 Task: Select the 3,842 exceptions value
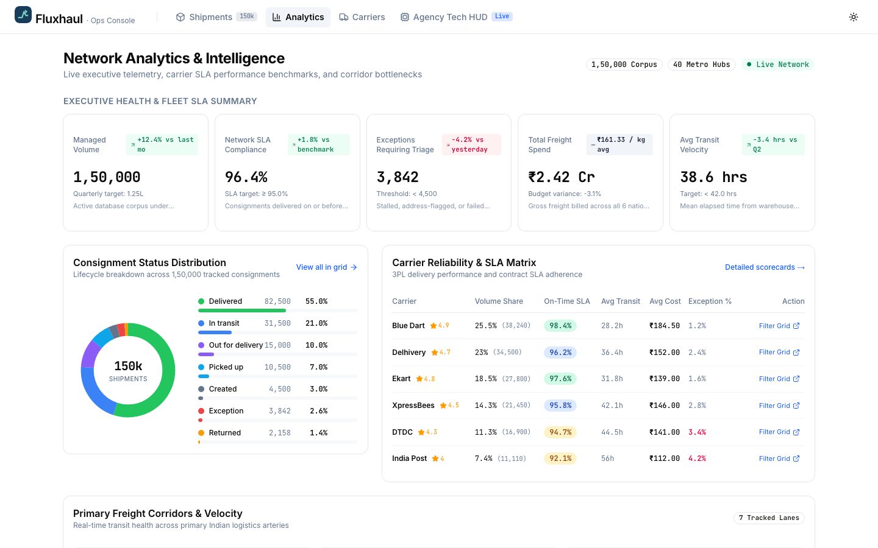(x=398, y=177)
